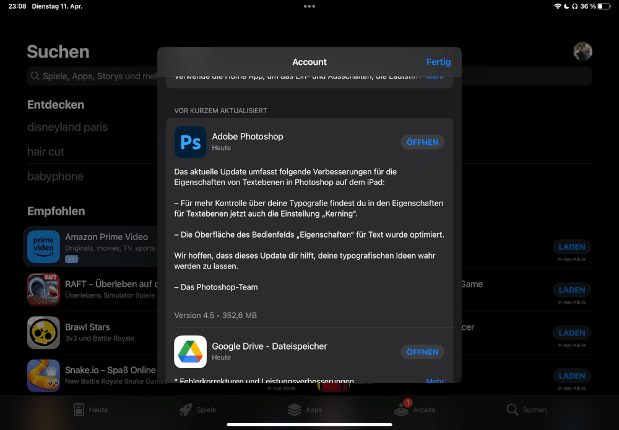Select suggestion babyphone
The height and width of the screenshot is (430, 619).
coord(55,176)
